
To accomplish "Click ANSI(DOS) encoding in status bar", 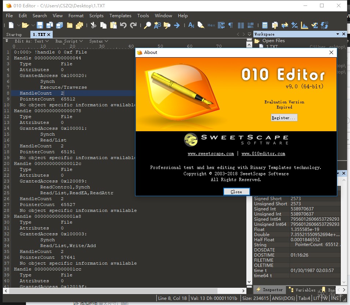I will (283, 298).
